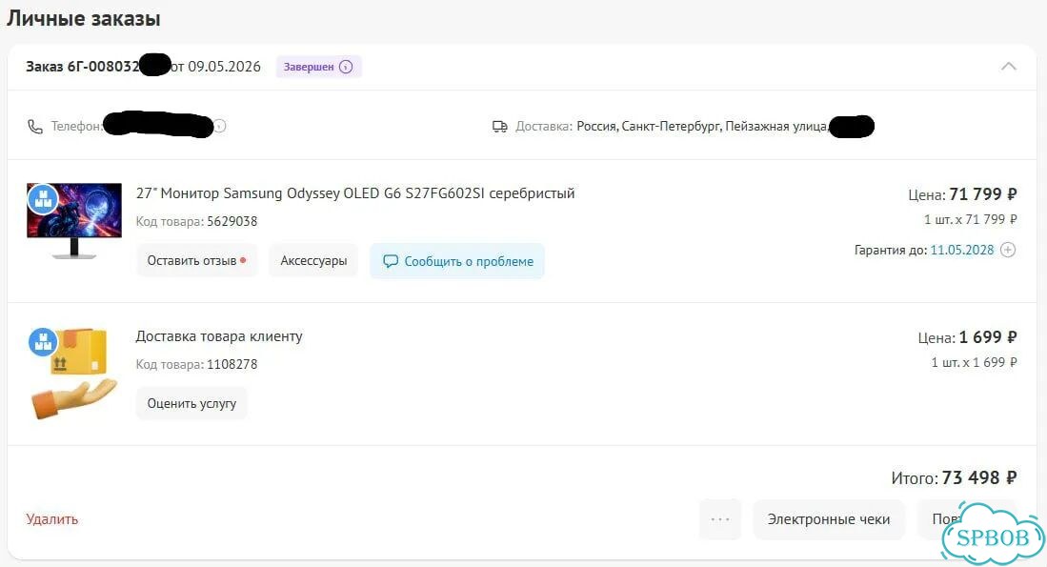Click the quantity line 1 шт. x 1 699 ₽
This screenshot has width=1047, height=567.
(x=975, y=362)
